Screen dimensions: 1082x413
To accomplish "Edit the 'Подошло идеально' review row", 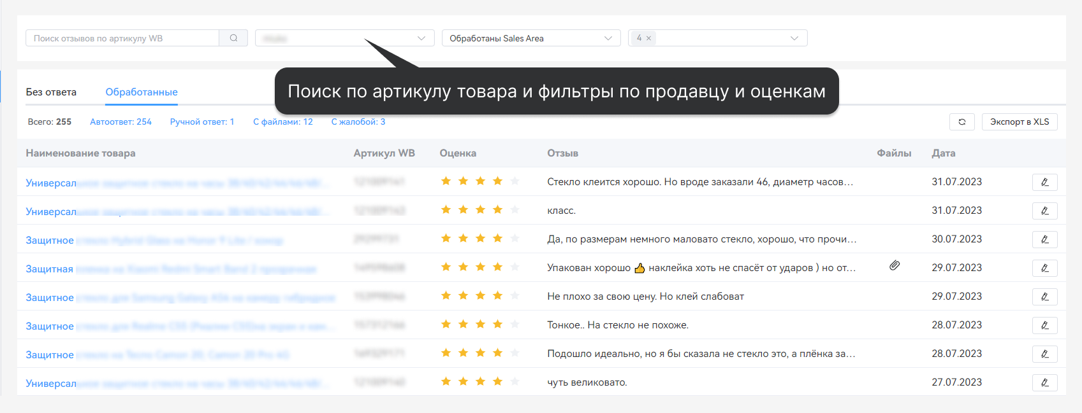I will [1044, 354].
